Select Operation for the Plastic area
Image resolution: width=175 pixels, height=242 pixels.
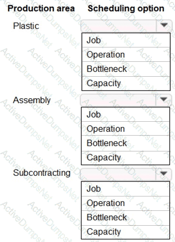(x=126, y=55)
